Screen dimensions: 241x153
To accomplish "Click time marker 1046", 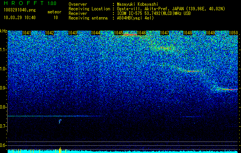I will [141, 33].
